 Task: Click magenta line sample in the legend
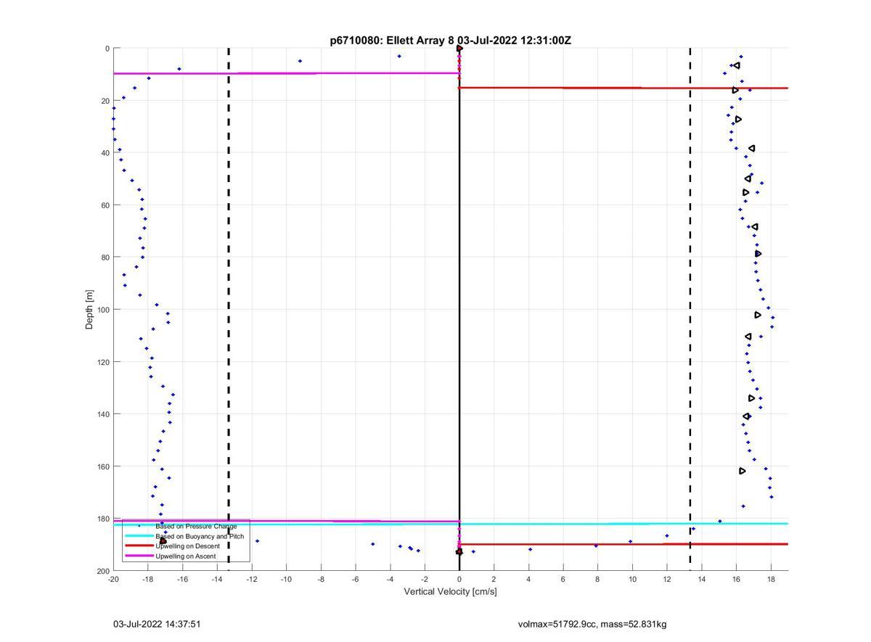[x=139, y=556]
